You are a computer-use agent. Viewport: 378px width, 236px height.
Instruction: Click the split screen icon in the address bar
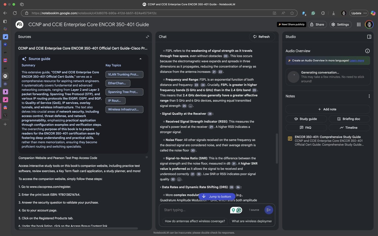tap(274, 13)
